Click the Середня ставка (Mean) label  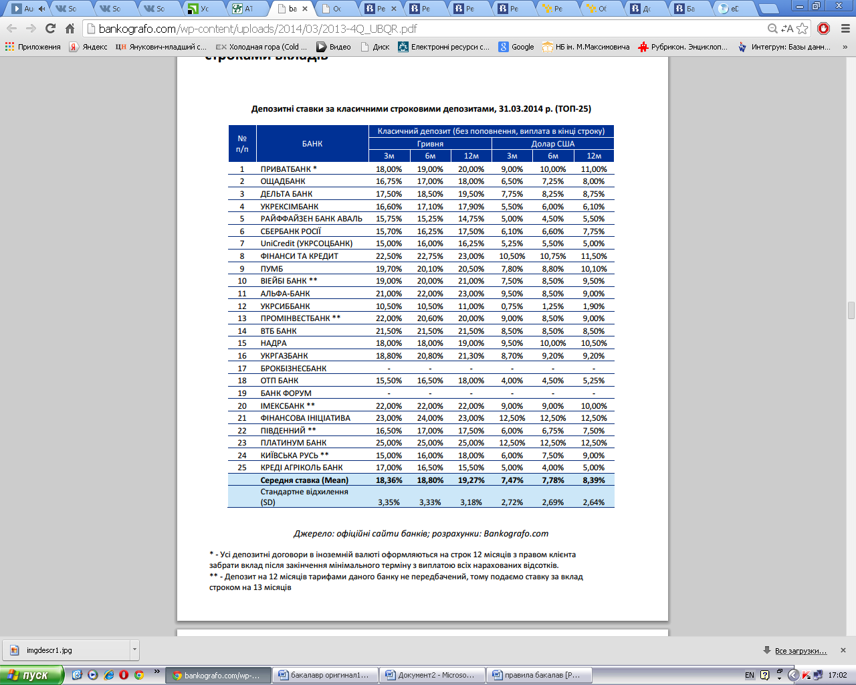point(304,480)
